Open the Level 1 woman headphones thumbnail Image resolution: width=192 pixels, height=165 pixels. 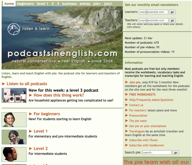click(x=14, y=137)
